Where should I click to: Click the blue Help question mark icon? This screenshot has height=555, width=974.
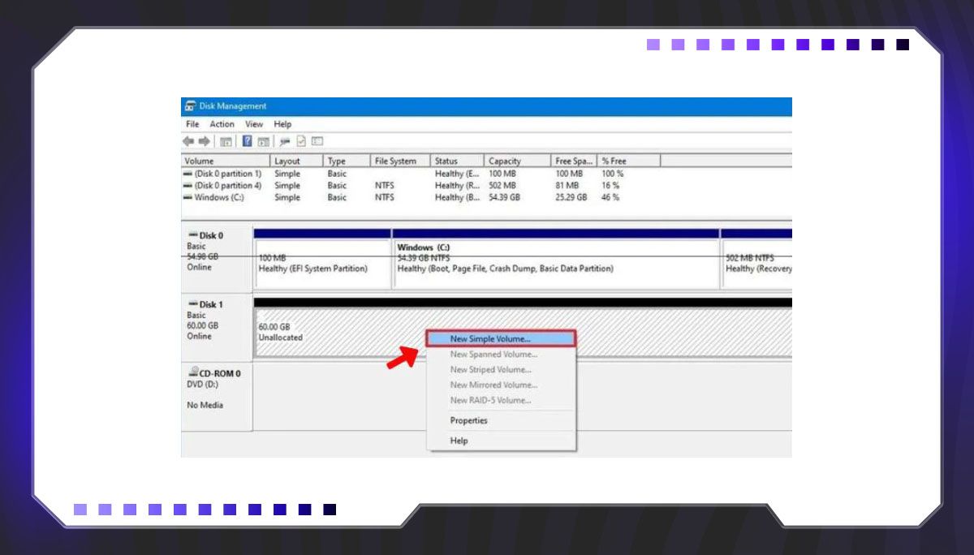[x=247, y=141]
